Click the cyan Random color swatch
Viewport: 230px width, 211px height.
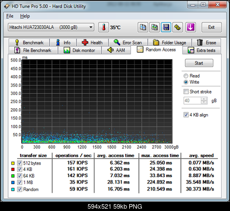(x=13, y=190)
